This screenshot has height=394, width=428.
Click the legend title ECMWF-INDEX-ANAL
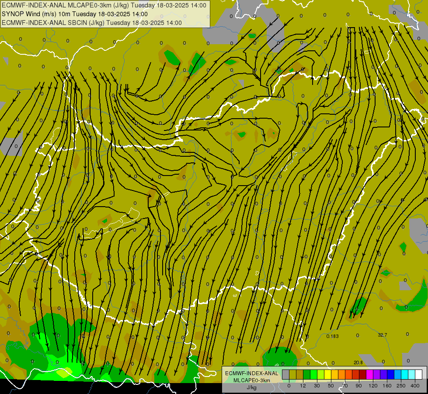pyautogui.click(x=251, y=373)
